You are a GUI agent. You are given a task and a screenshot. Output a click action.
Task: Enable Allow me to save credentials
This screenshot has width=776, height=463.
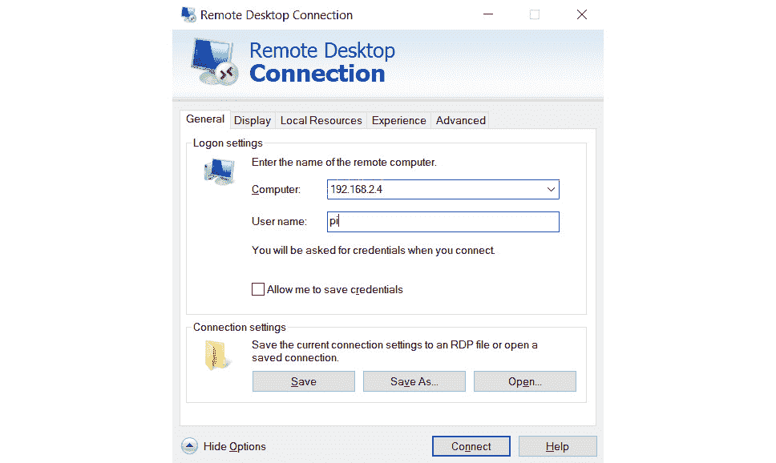point(257,289)
